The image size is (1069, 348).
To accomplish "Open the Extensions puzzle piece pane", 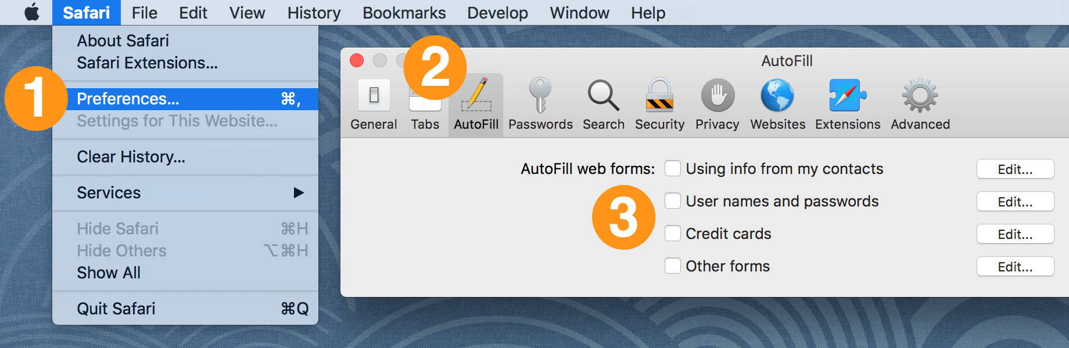I will (848, 104).
